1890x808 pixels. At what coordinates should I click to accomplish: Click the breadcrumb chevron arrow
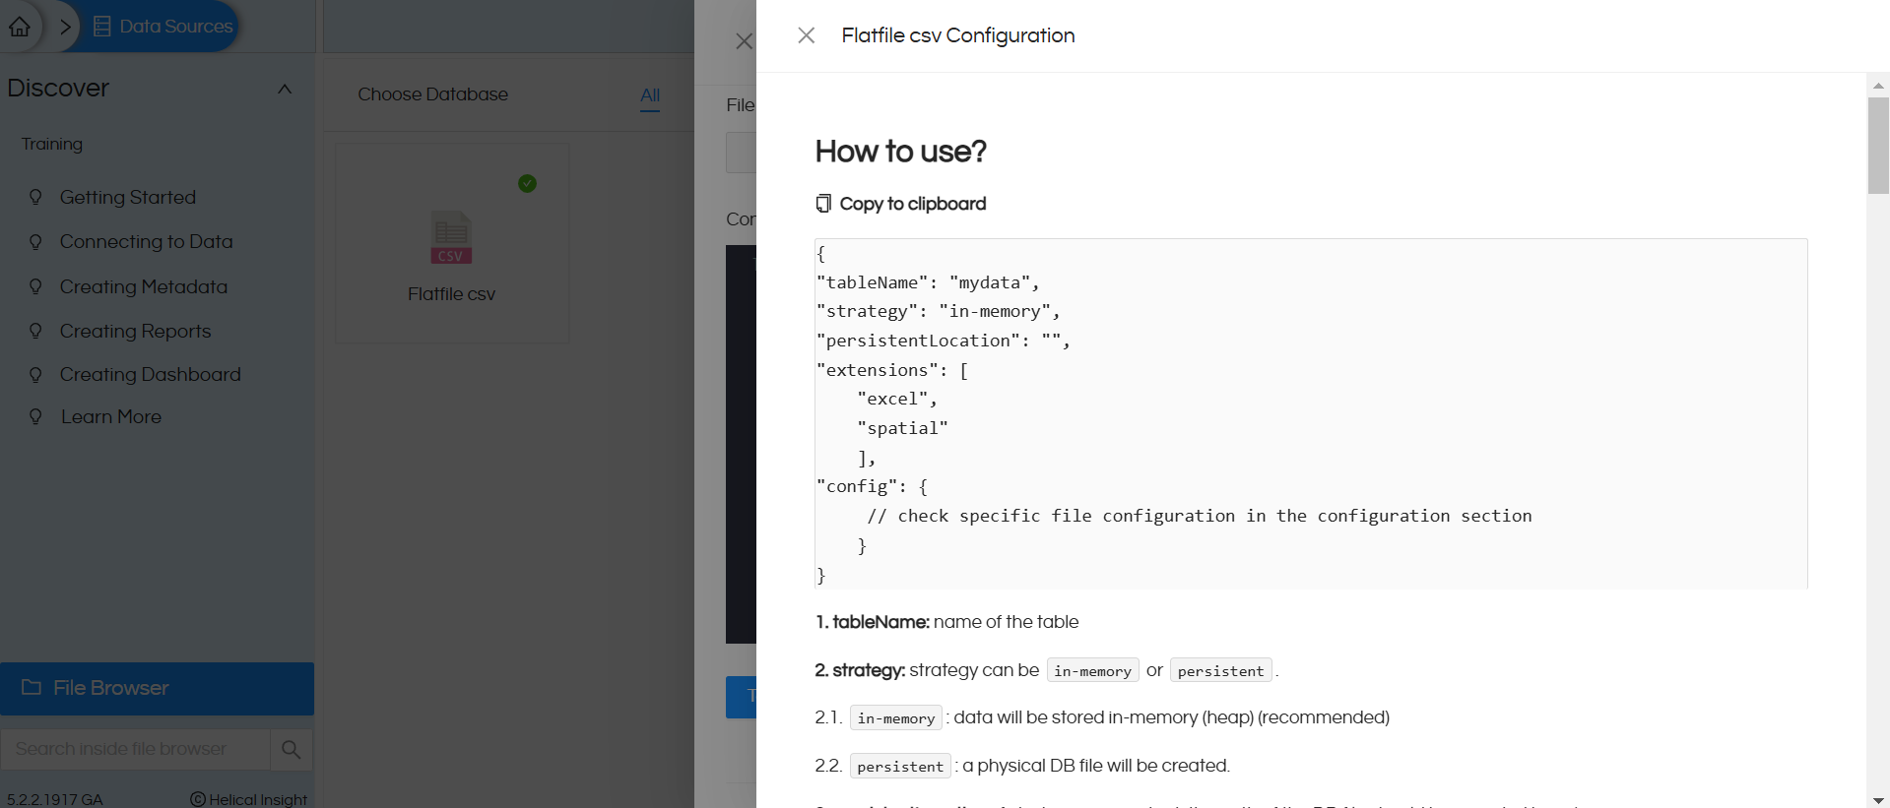click(x=65, y=27)
